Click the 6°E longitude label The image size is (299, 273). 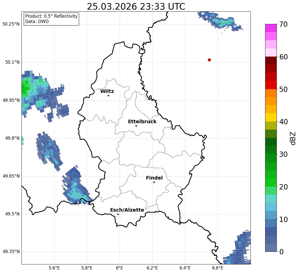point(119,268)
